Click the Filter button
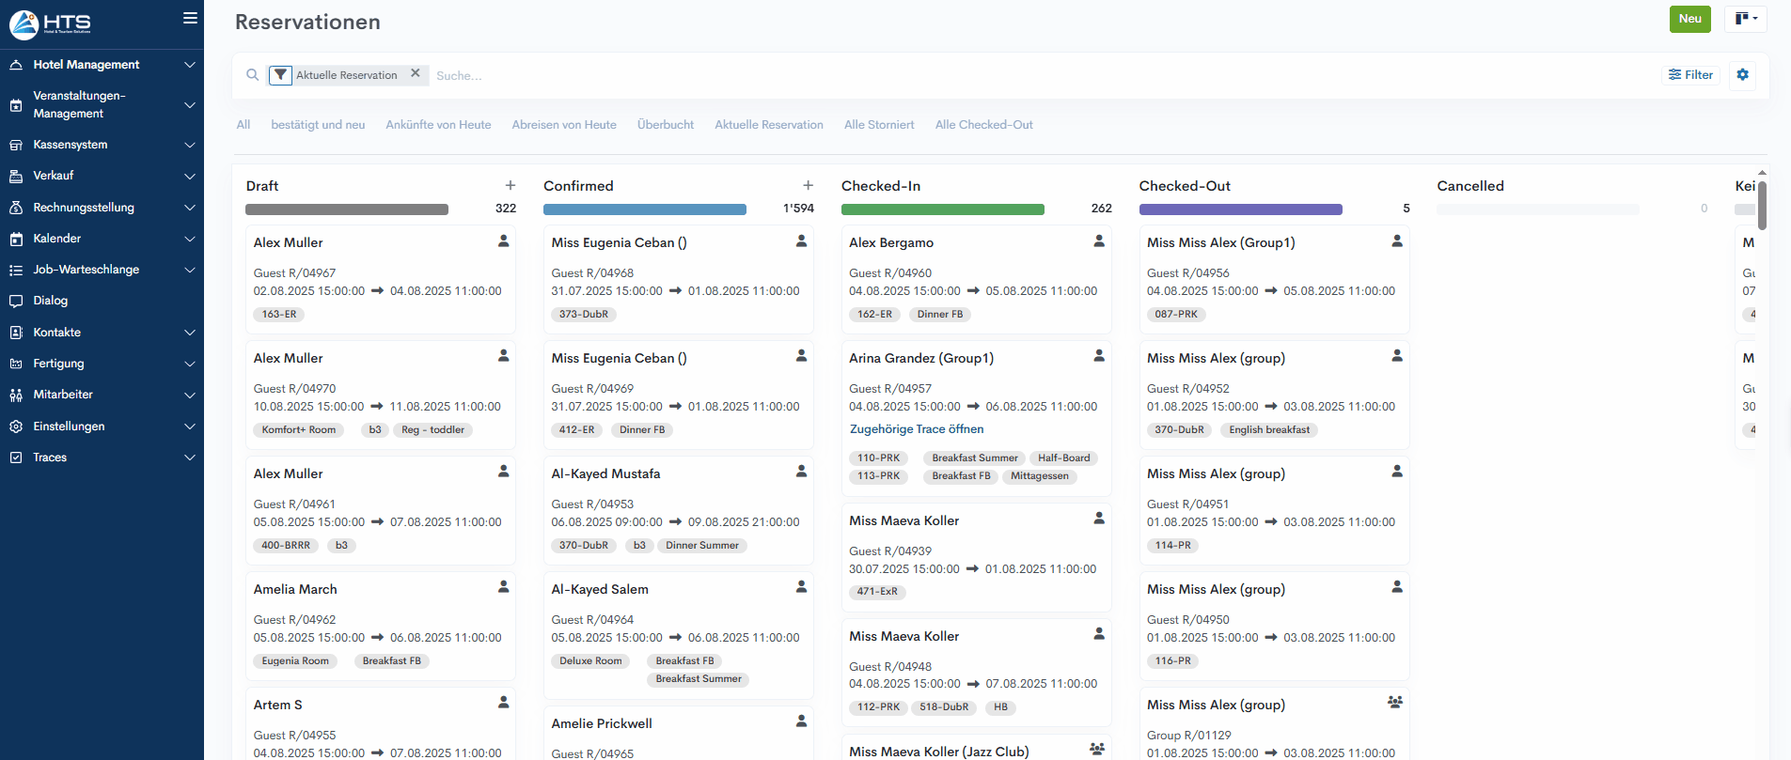The width and height of the screenshot is (1791, 760). click(1690, 75)
